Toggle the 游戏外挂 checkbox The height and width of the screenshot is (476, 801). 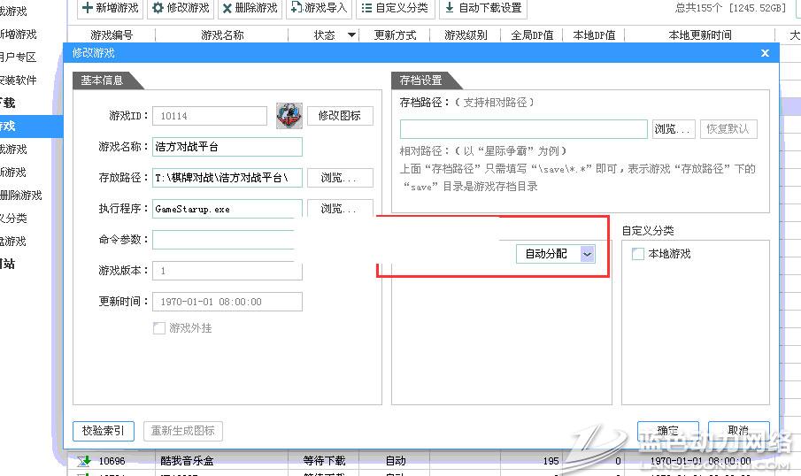tap(159, 328)
